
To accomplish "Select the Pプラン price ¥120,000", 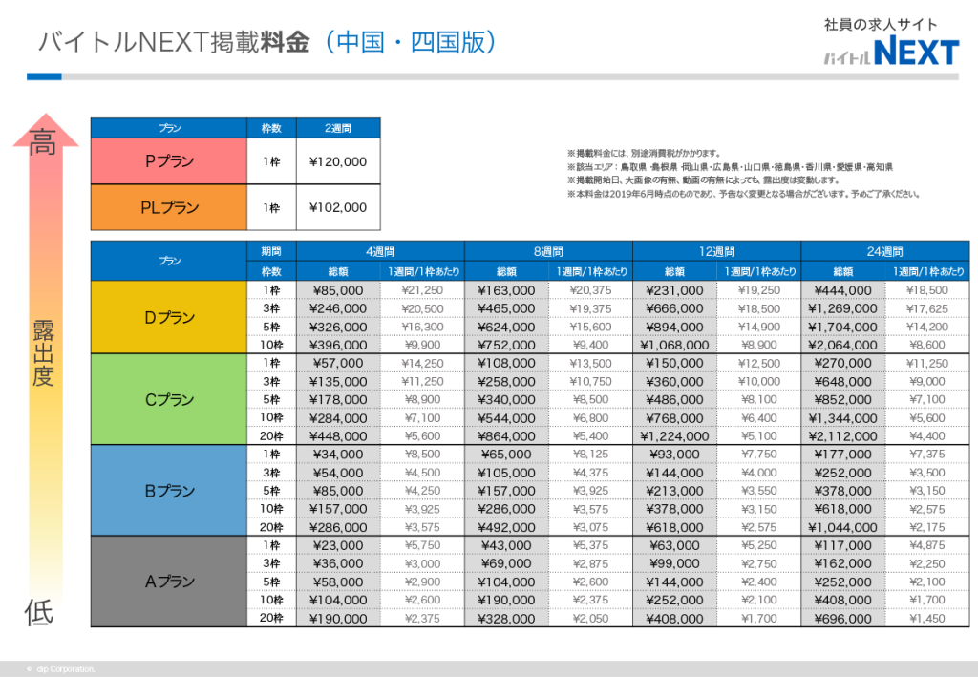I will pyautogui.click(x=338, y=161).
